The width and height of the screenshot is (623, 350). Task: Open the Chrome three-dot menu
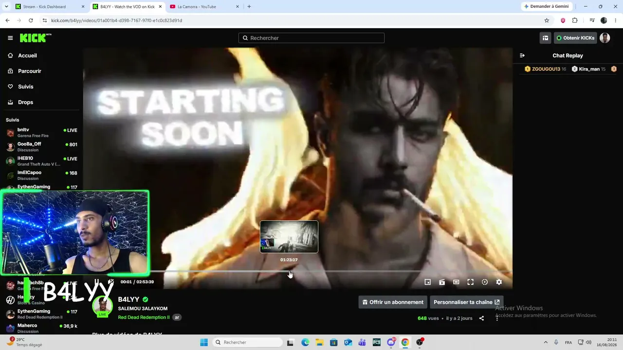(615, 20)
